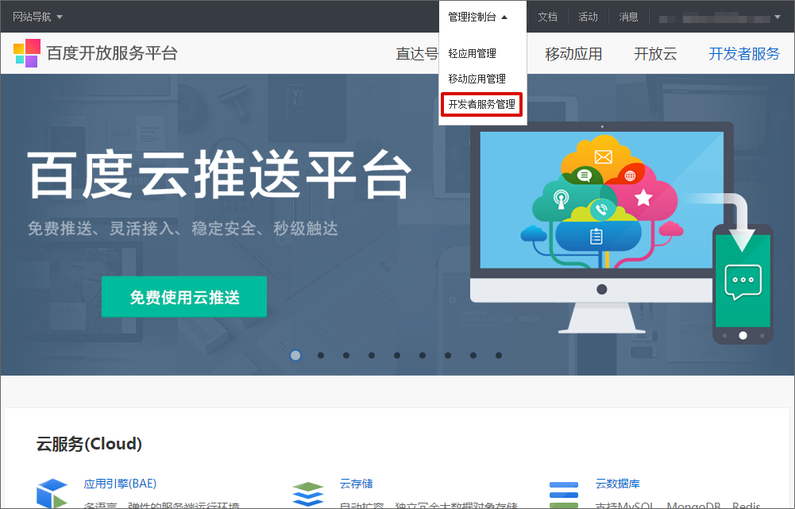Click the 云存储 stacked layers icon
Viewport: 795px width, 509px height.
tap(308, 494)
